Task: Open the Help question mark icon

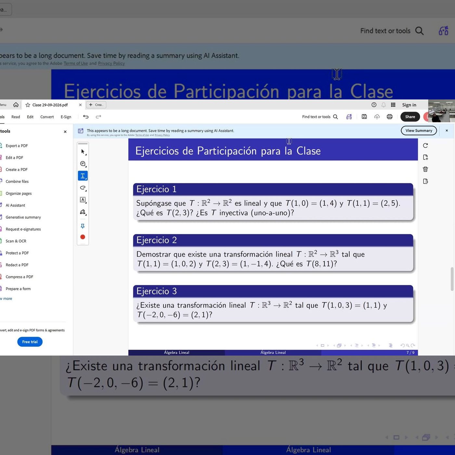Action: 374,105
